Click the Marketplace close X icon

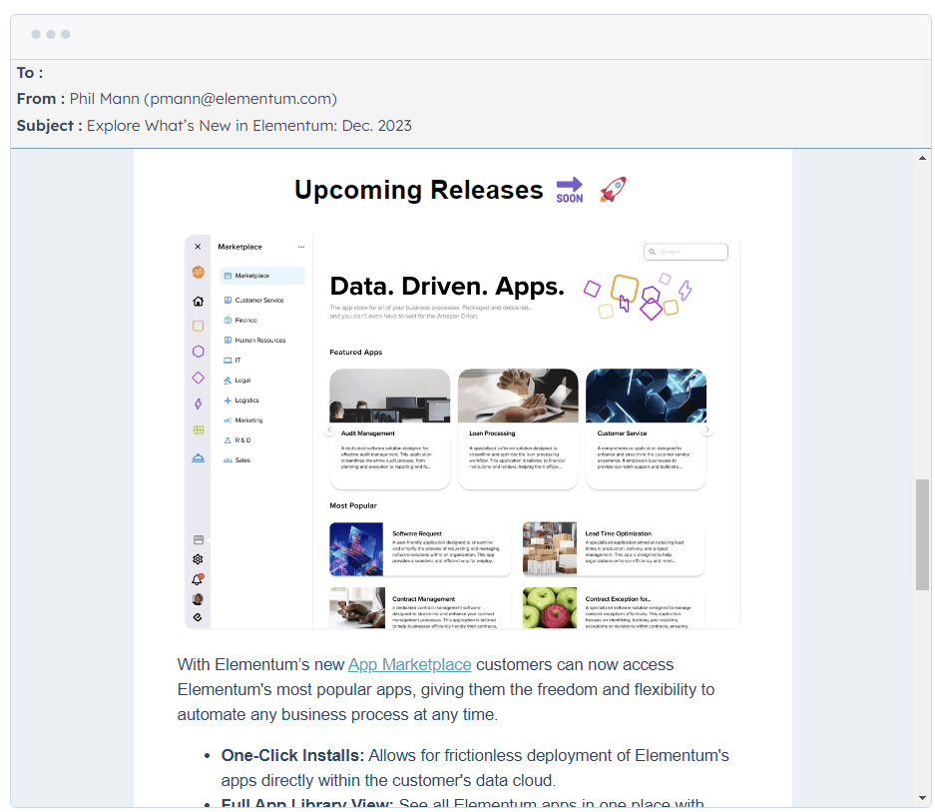pyautogui.click(x=198, y=247)
